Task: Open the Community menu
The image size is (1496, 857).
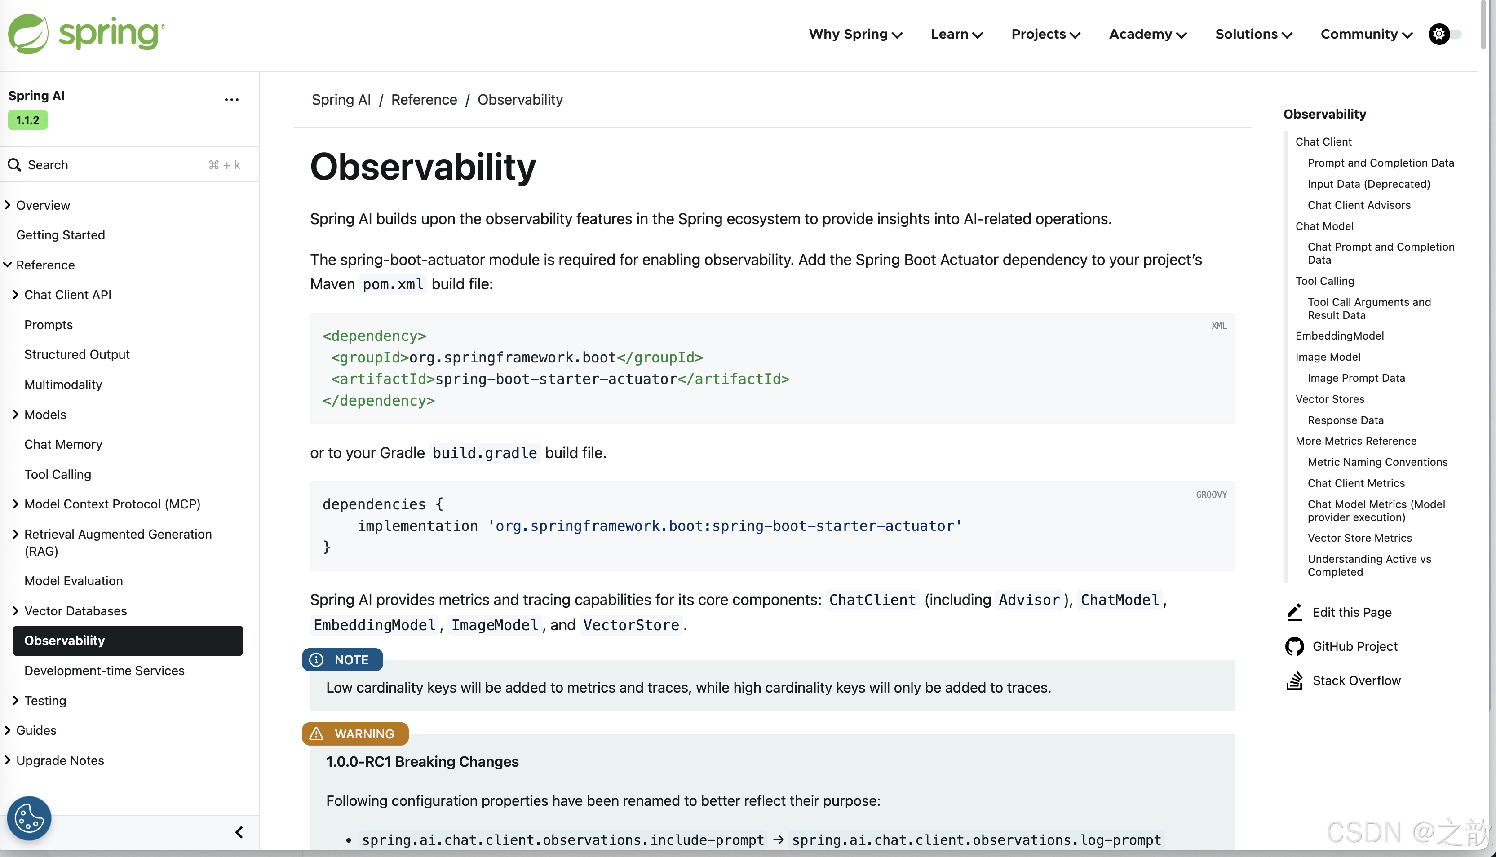Action: (1366, 34)
